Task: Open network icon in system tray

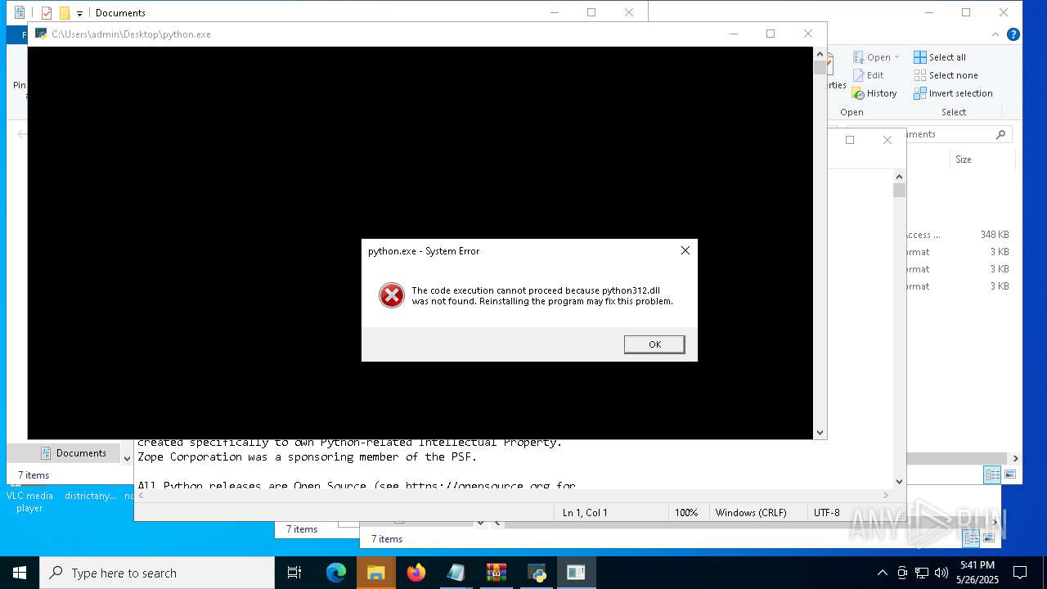Action: [922, 573]
